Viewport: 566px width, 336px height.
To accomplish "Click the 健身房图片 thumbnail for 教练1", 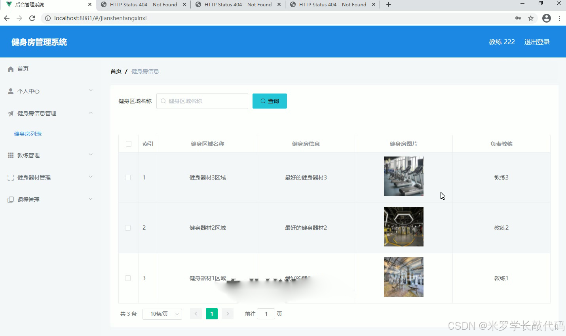I will tap(403, 277).
